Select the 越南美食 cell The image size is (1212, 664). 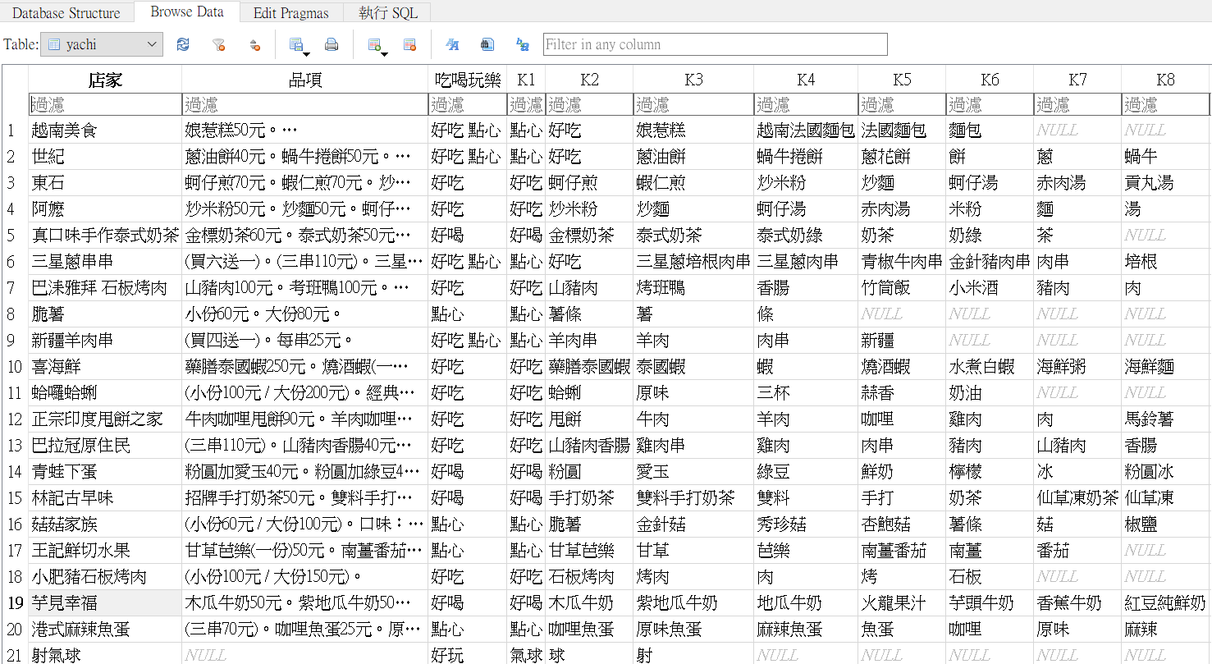click(x=105, y=131)
